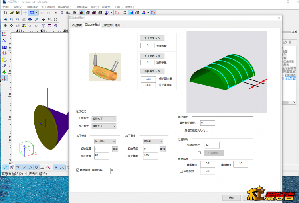This screenshot has height=203, width=299.
Task: Click the 终止角度 field showing 360
Action: pyautogui.click(x=150, y=156)
